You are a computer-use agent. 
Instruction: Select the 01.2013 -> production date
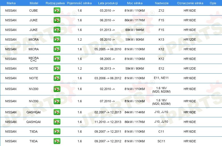(107, 30)
